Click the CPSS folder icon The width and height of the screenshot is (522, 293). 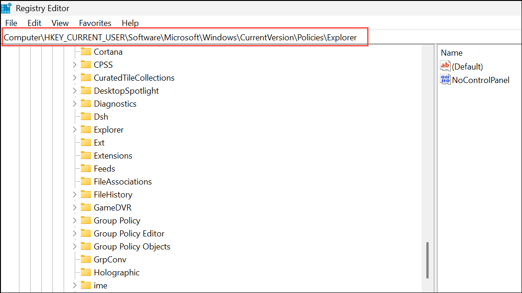(86, 64)
